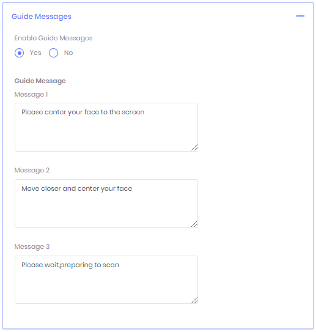Select the Yes radio button
Viewport: 316px width, 332px height.
[x=20, y=53]
